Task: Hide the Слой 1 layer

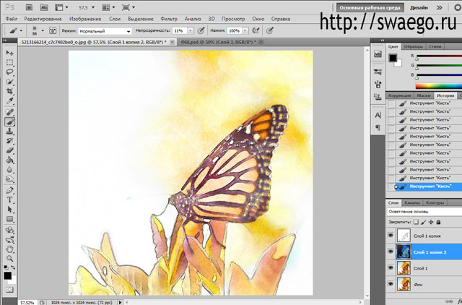Action: coord(391,268)
